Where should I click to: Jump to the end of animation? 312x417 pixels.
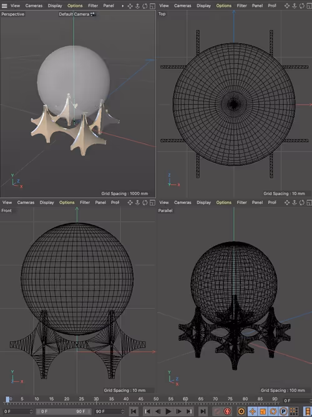pyautogui.click(x=203, y=411)
